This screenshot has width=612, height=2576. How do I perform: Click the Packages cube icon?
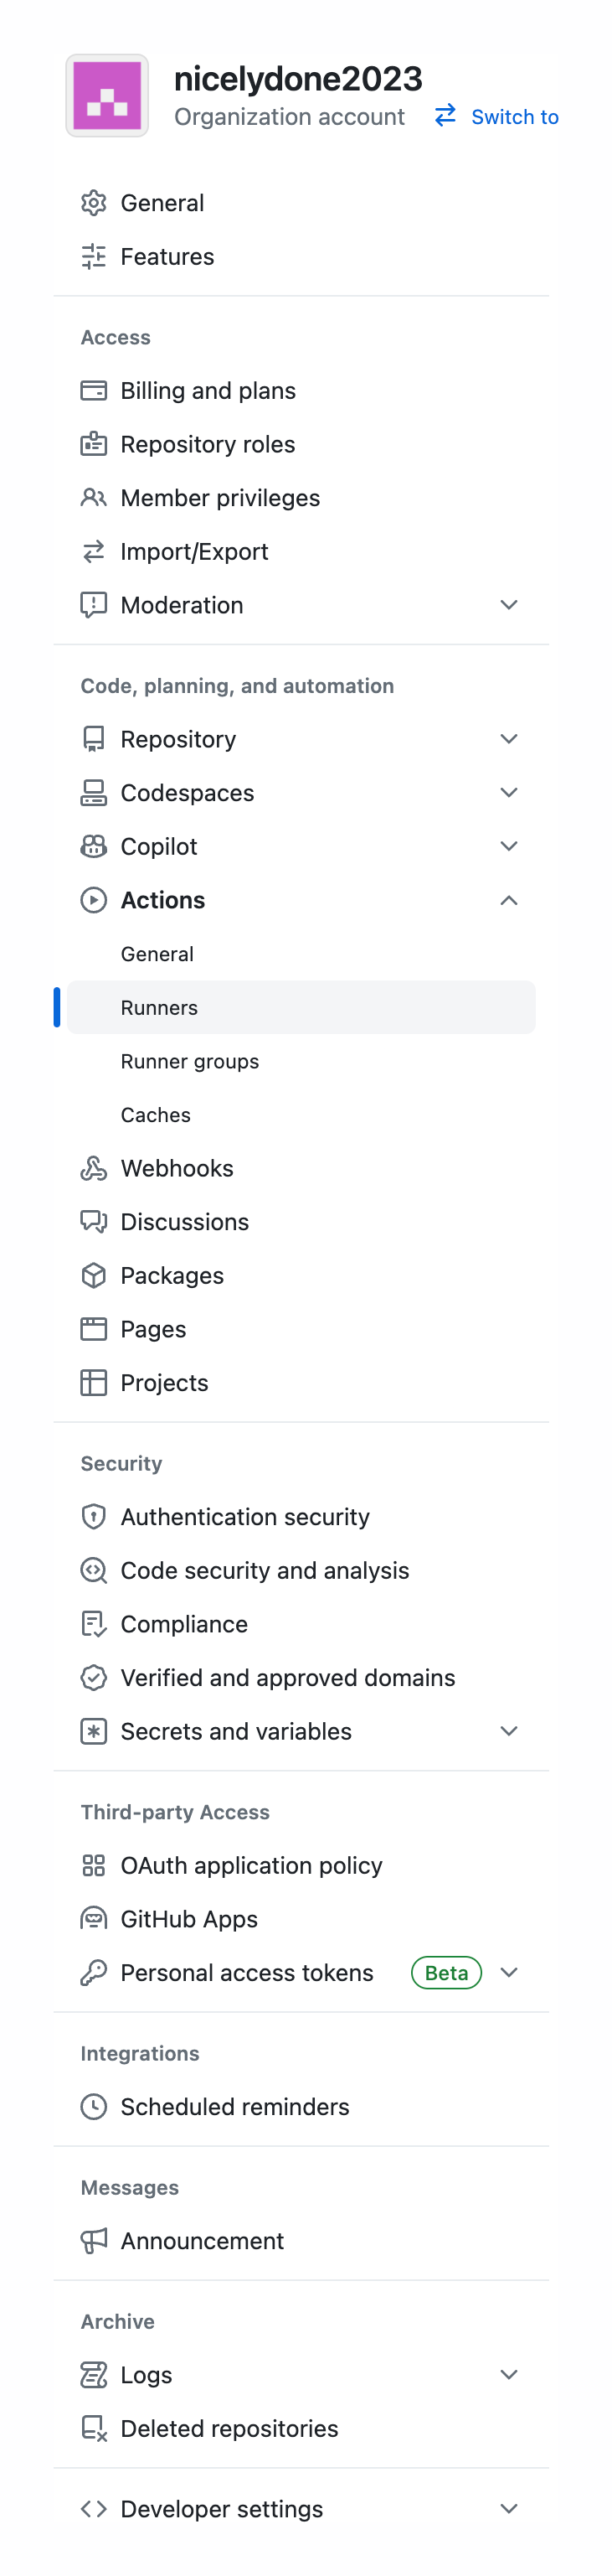(94, 1275)
